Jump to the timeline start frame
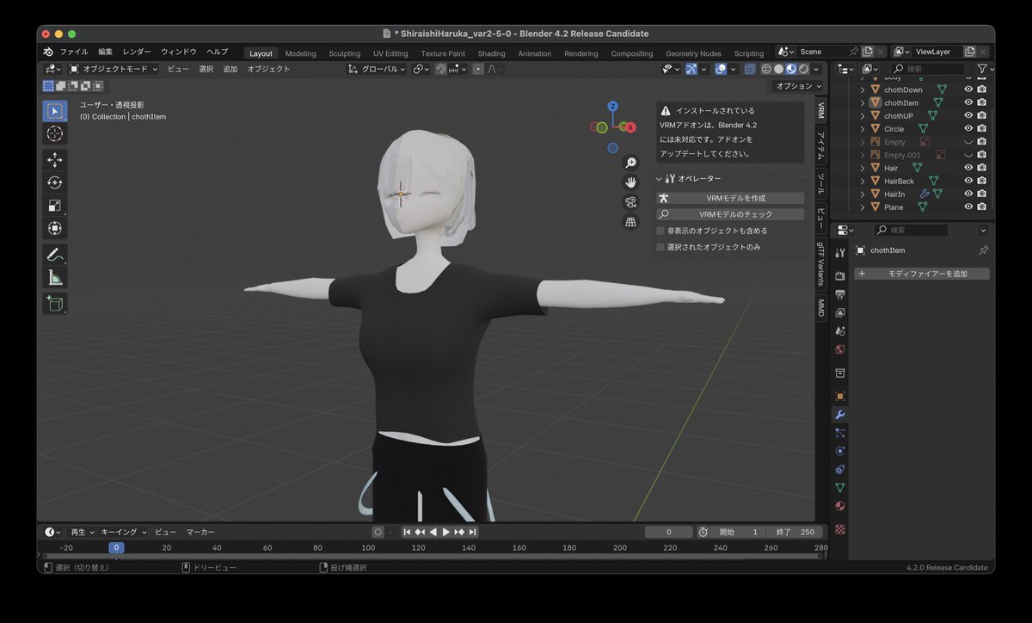The height and width of the screenshot is (623, 1032). click(407, 532)
